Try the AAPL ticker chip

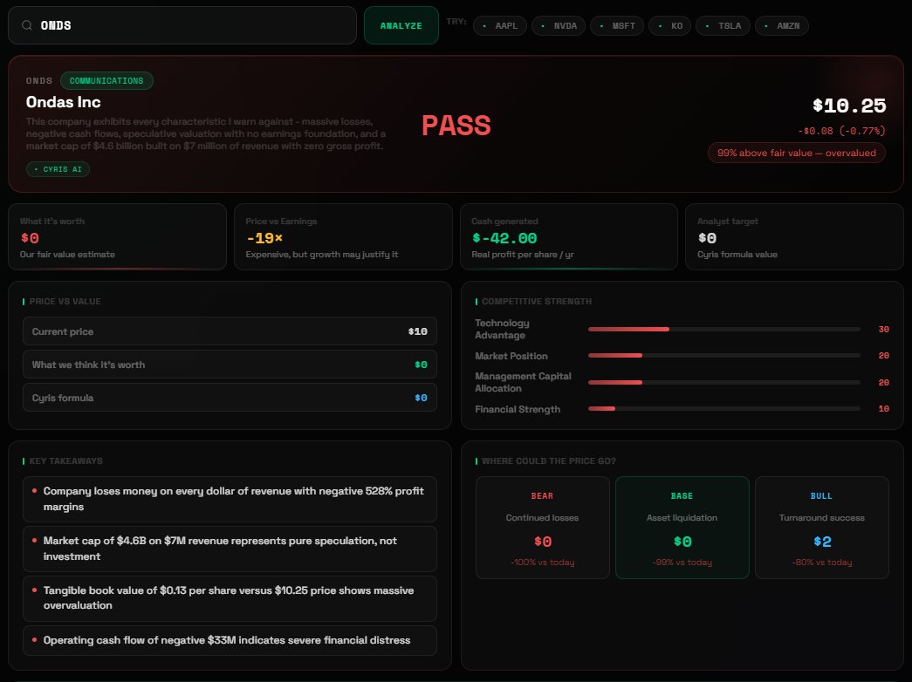click(x=500, y=25)
